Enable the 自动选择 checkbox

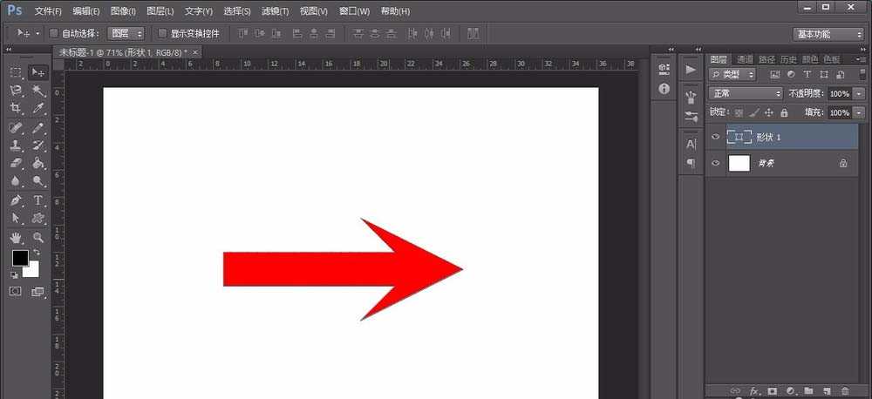54,34
